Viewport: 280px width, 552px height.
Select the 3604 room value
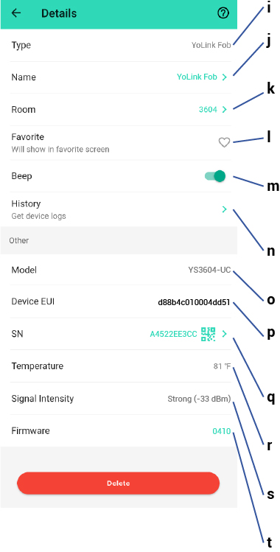(x=208, y=110)
